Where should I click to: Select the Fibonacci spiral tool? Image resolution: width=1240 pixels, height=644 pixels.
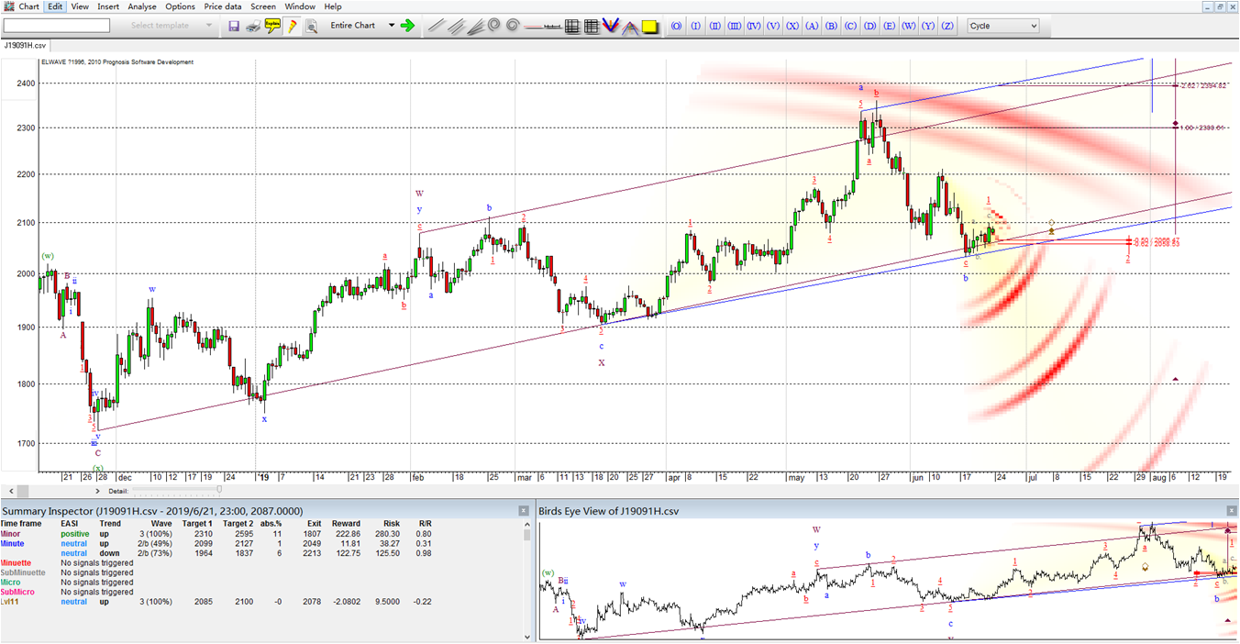pyautogui.click(x=494, y=27)
